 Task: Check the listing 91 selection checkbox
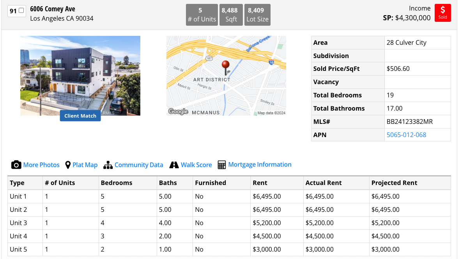(x=21, y=11)
